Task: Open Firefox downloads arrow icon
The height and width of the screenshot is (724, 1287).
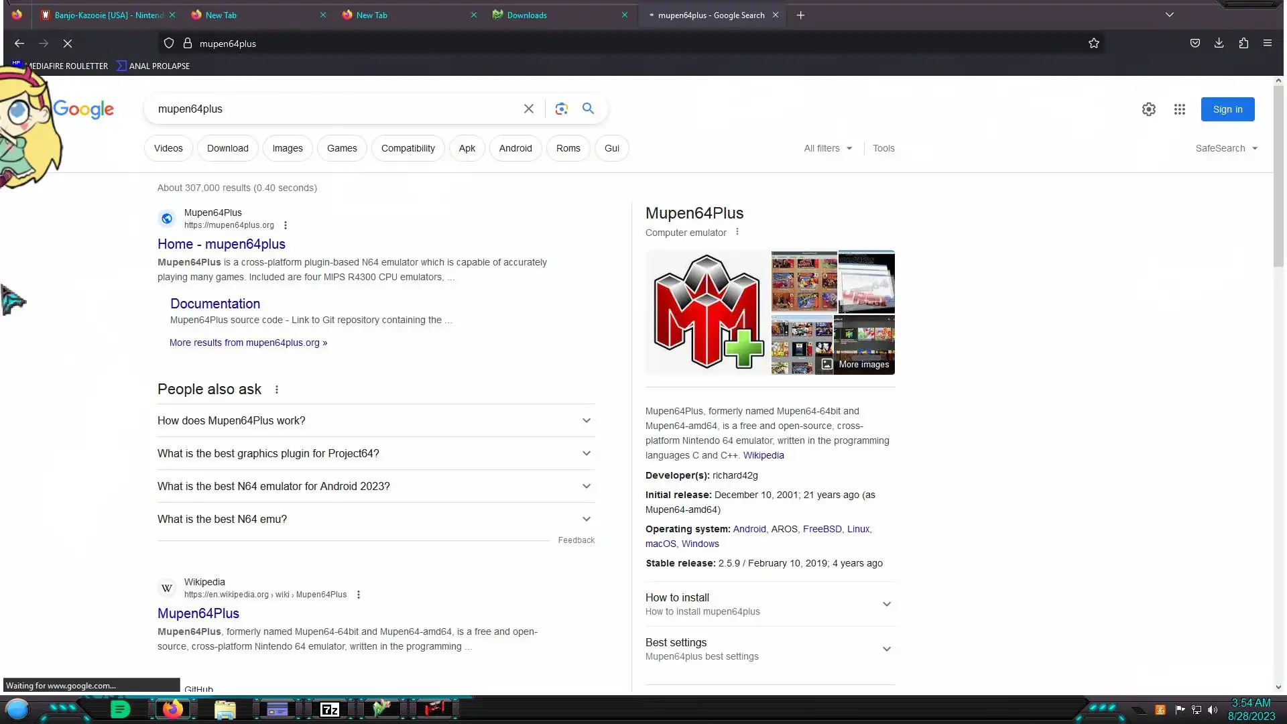Action: pyautogui.click(x=1219, y=44)
